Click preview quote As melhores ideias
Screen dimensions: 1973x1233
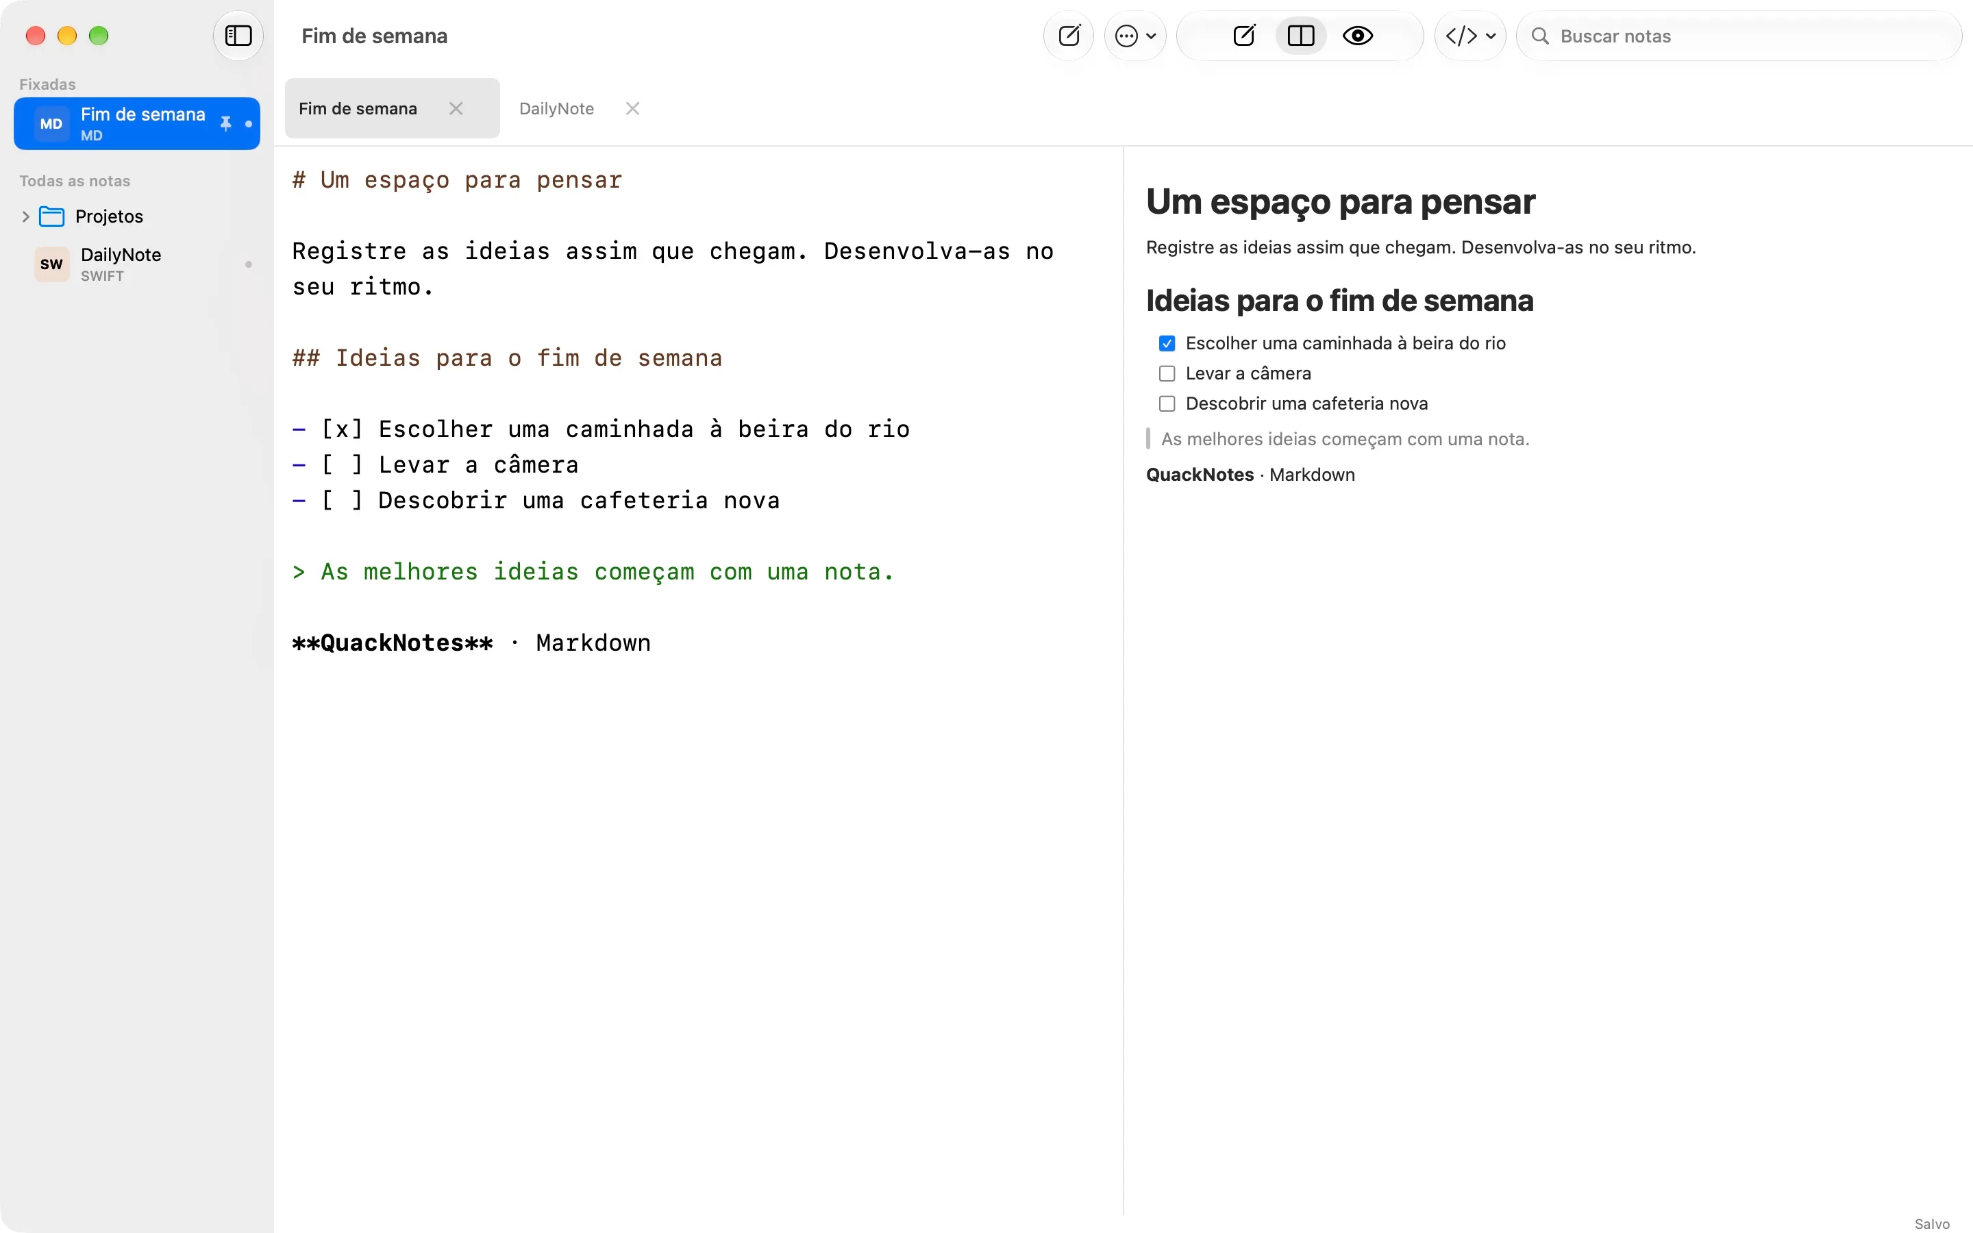1344,438
